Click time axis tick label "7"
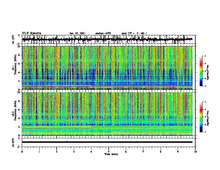The width and height of the screenshot is (220, 170). coord(143,152)
